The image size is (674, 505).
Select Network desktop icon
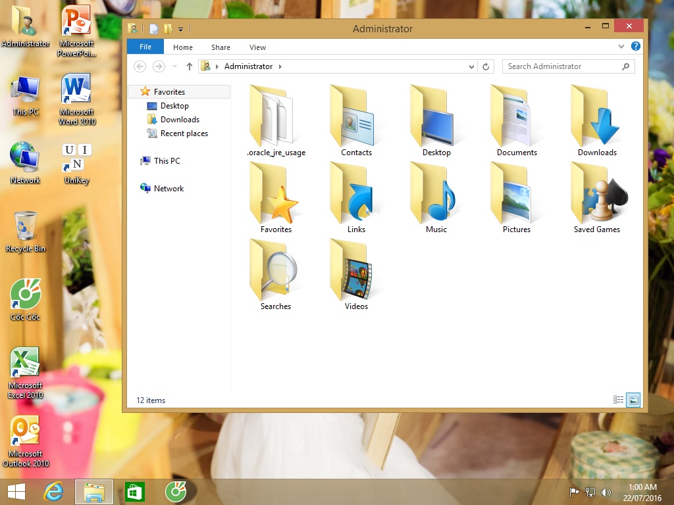point(26,163)
